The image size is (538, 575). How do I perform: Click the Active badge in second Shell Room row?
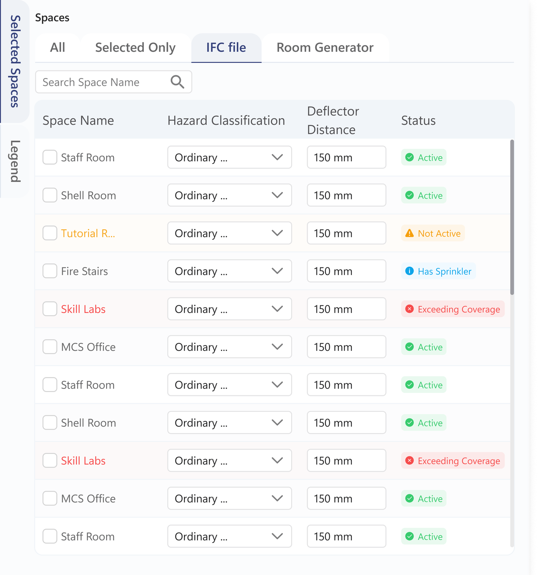[424, 423]
